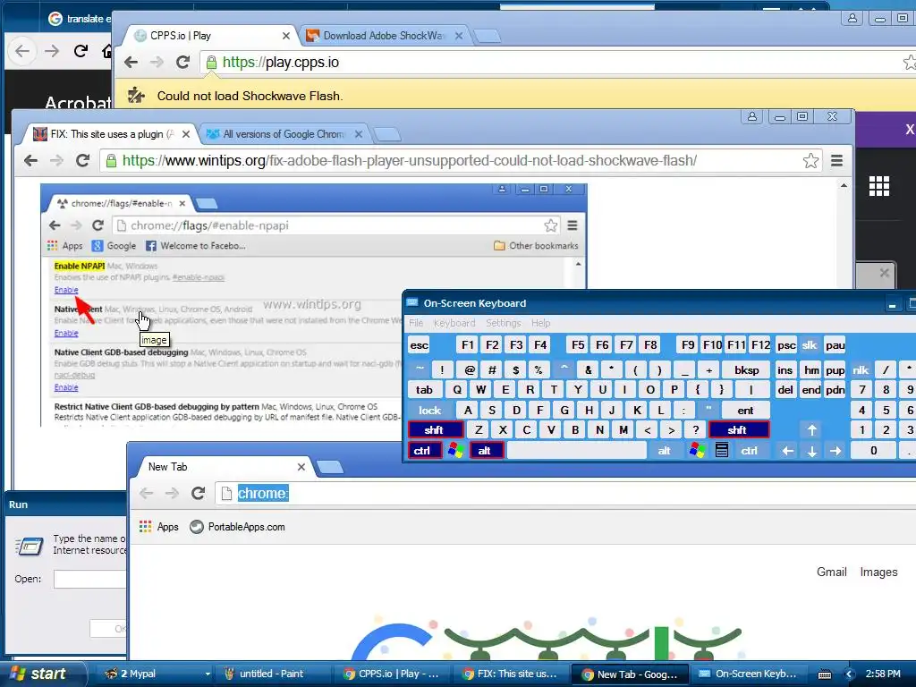Click the Windows start button
The width and height of the screenshot is (916, 687).
click(x=42, y=674)
